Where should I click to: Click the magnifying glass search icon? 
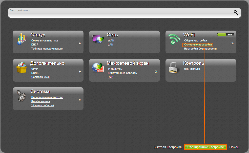pyautogui.click(x=236, y=13)
